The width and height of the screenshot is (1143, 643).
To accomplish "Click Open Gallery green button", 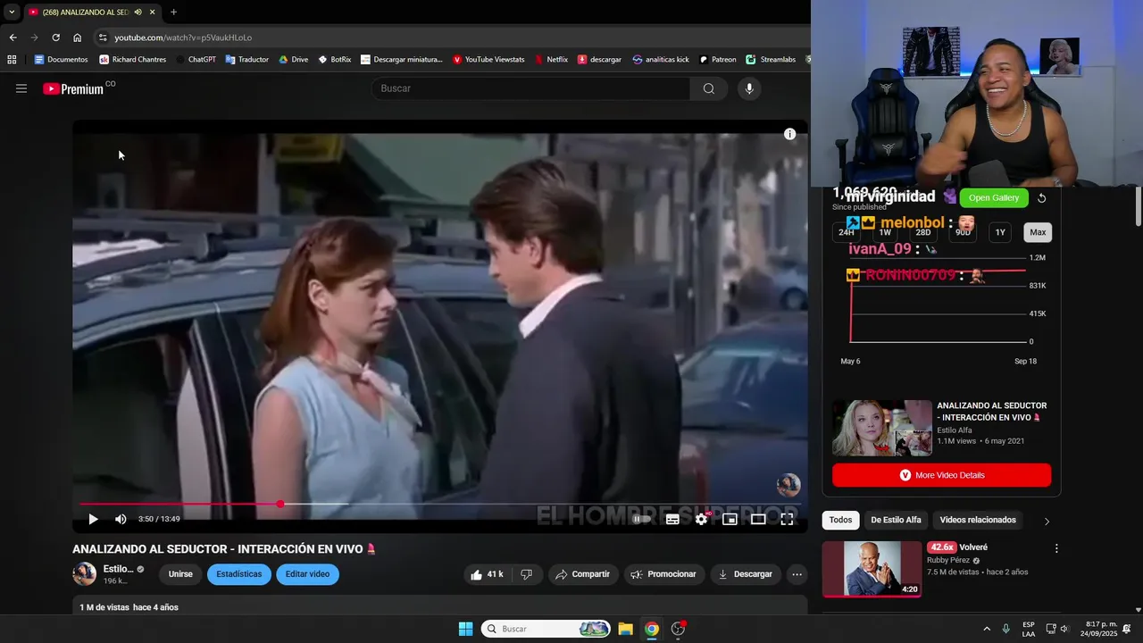I will [x=994, y=198].
